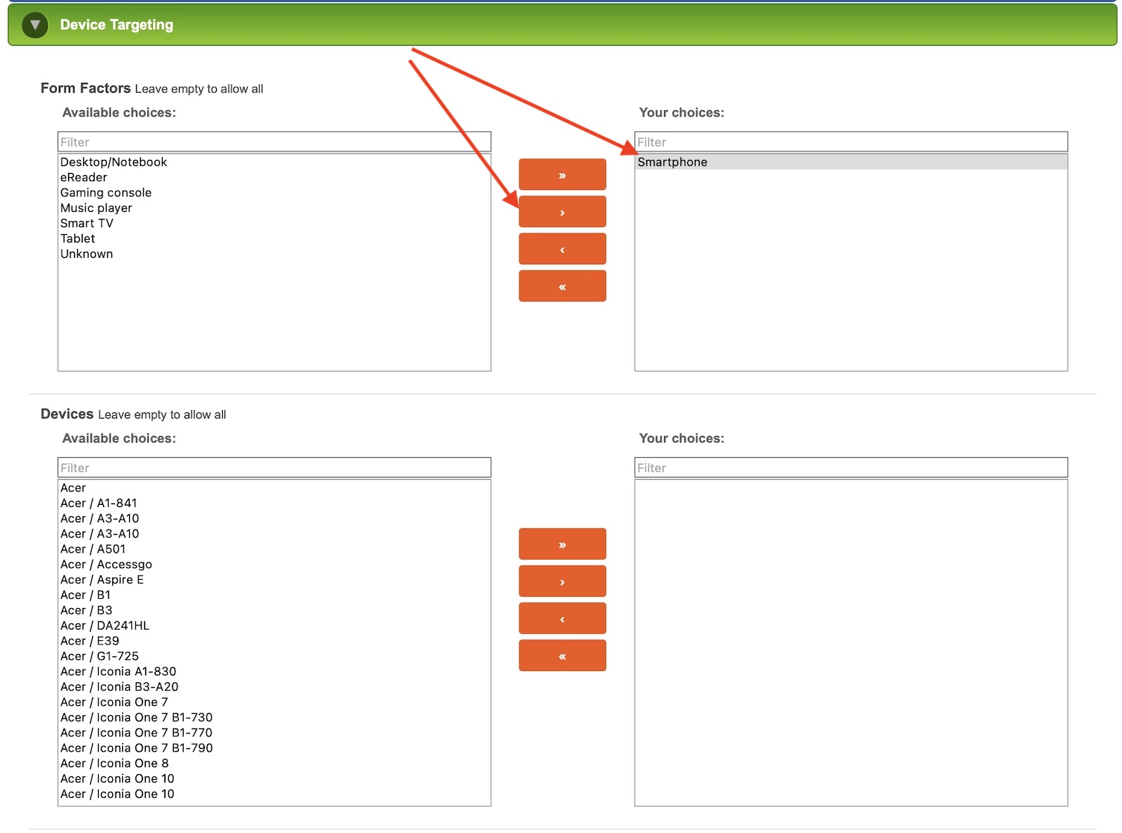1122x833 pixels.
Task: Select Tablet in available form factors
Action: click(x=78, y=238)
